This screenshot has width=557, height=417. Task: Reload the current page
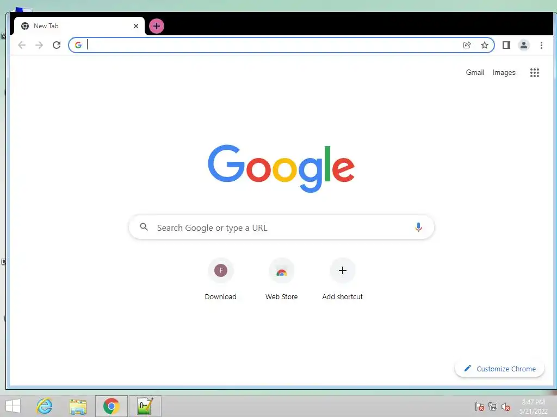tap(57, 45)
